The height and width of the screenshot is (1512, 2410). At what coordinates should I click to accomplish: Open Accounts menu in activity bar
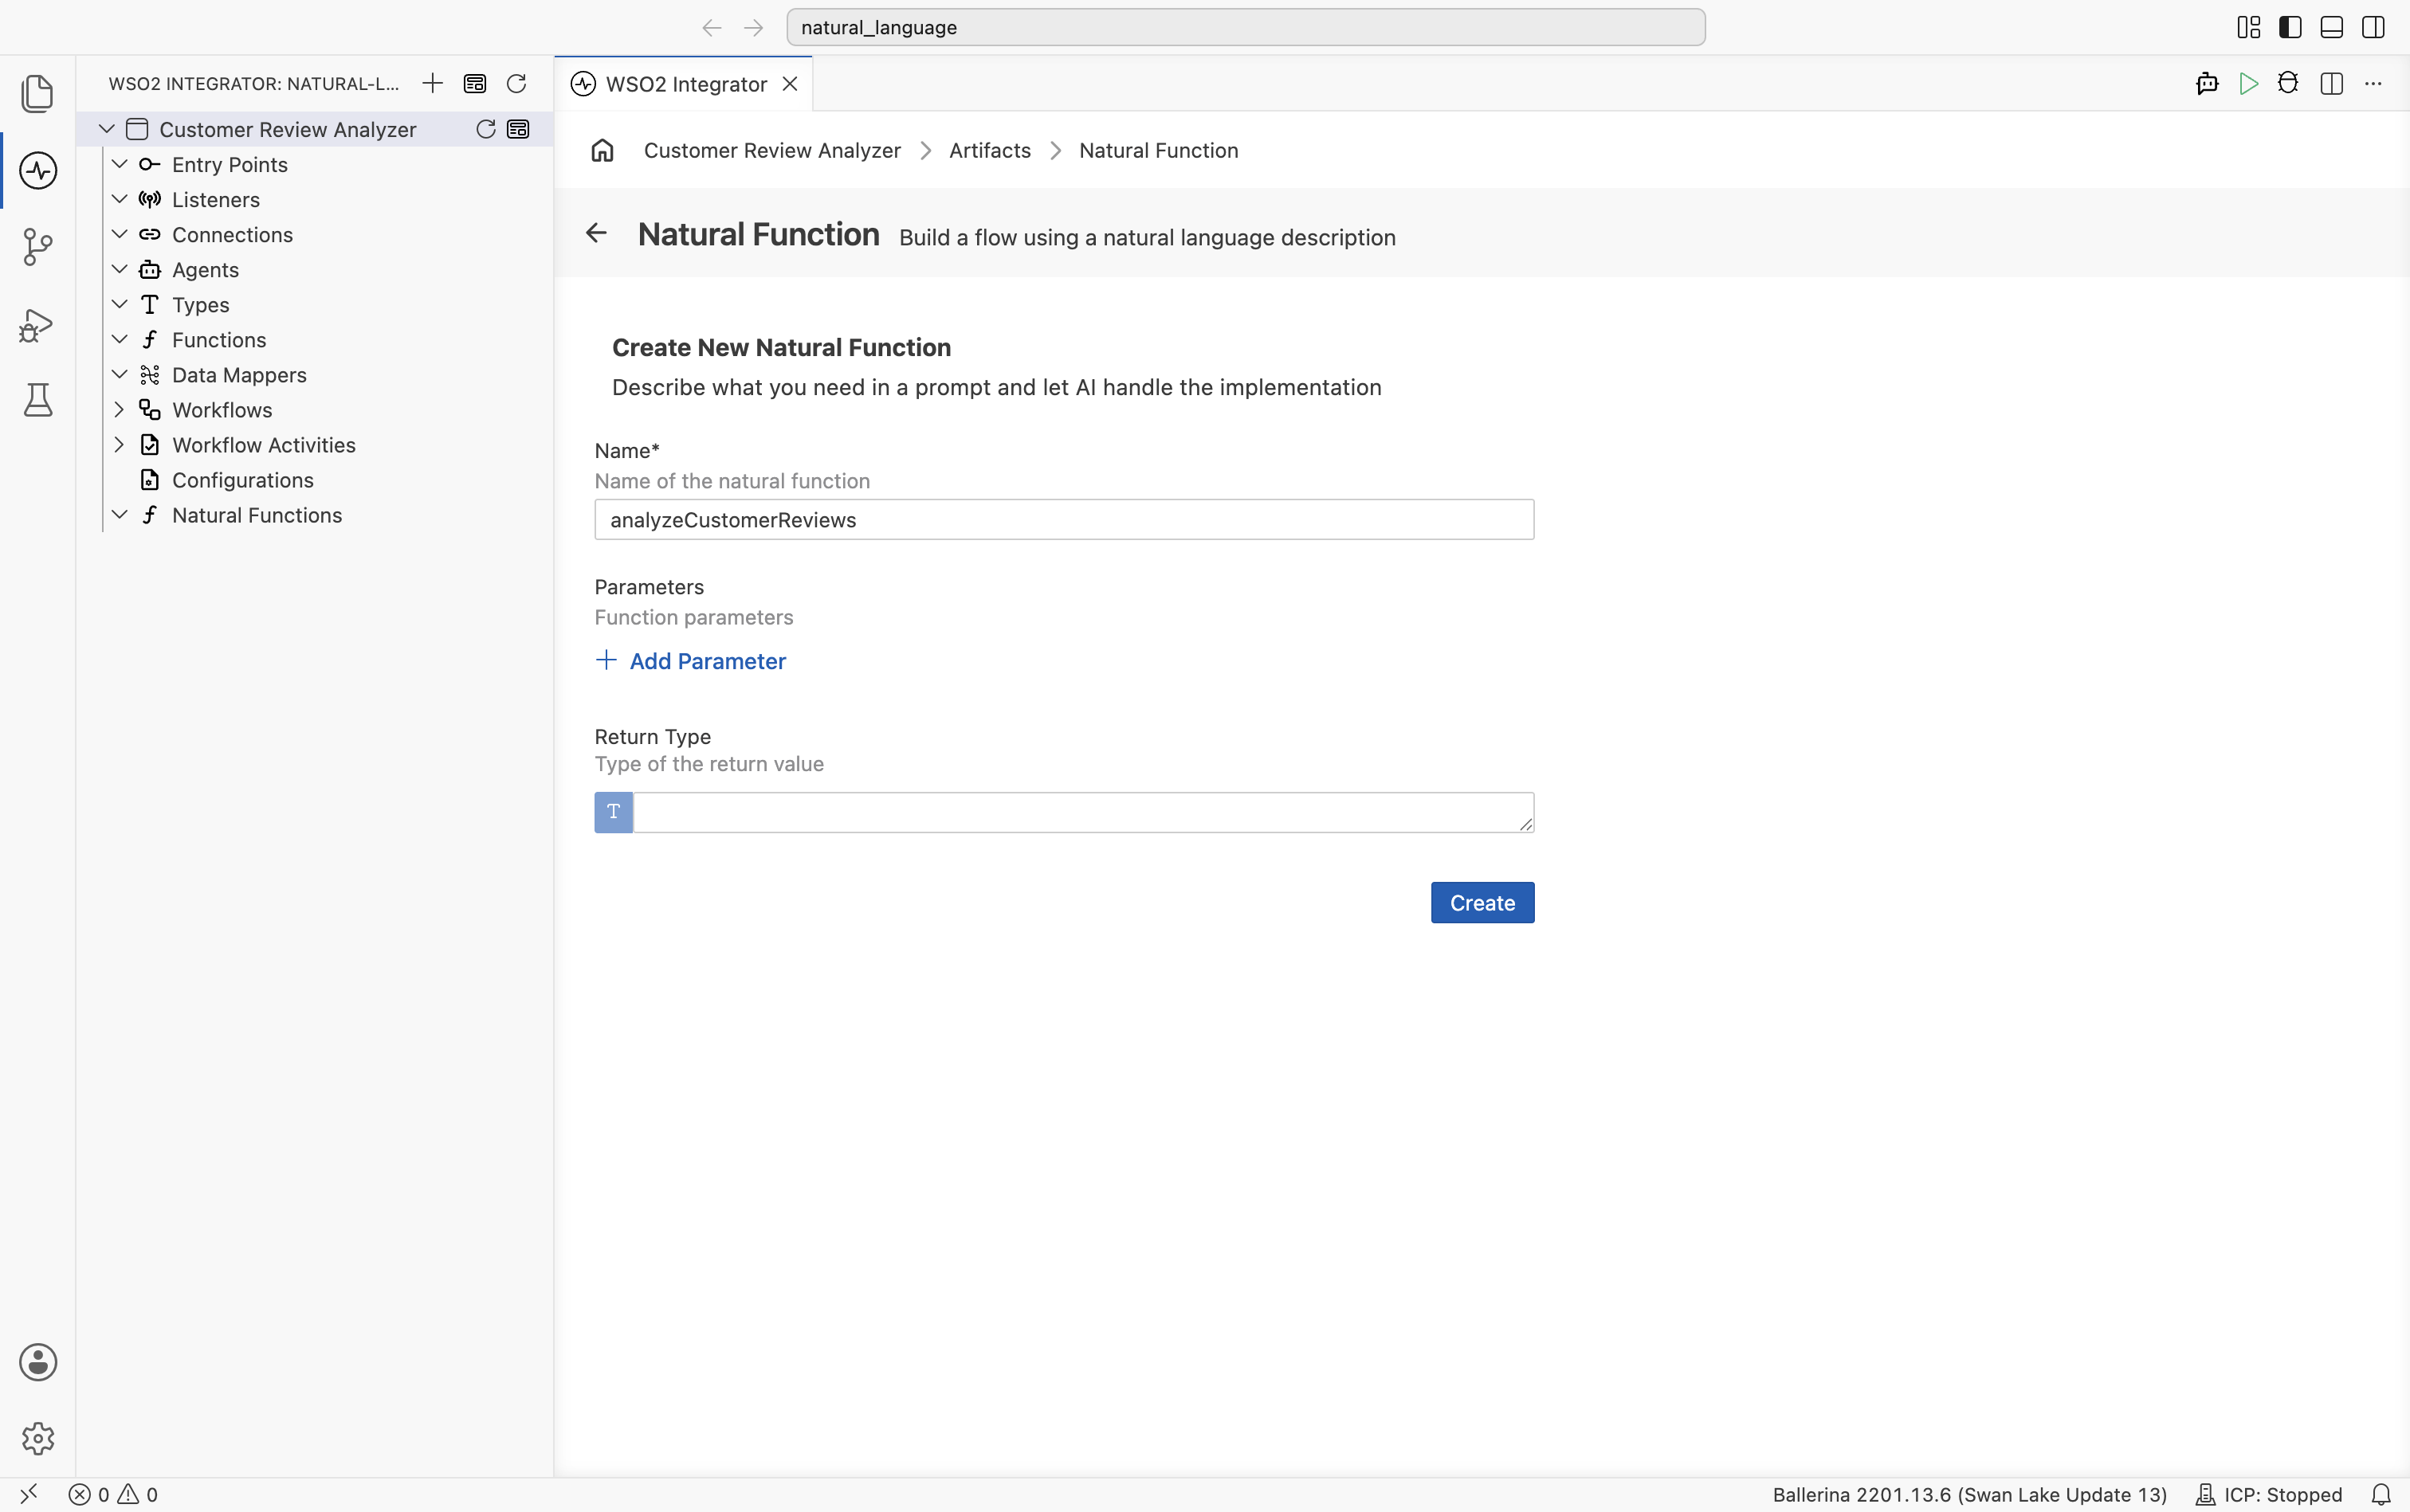click(x=37, y=1362)
